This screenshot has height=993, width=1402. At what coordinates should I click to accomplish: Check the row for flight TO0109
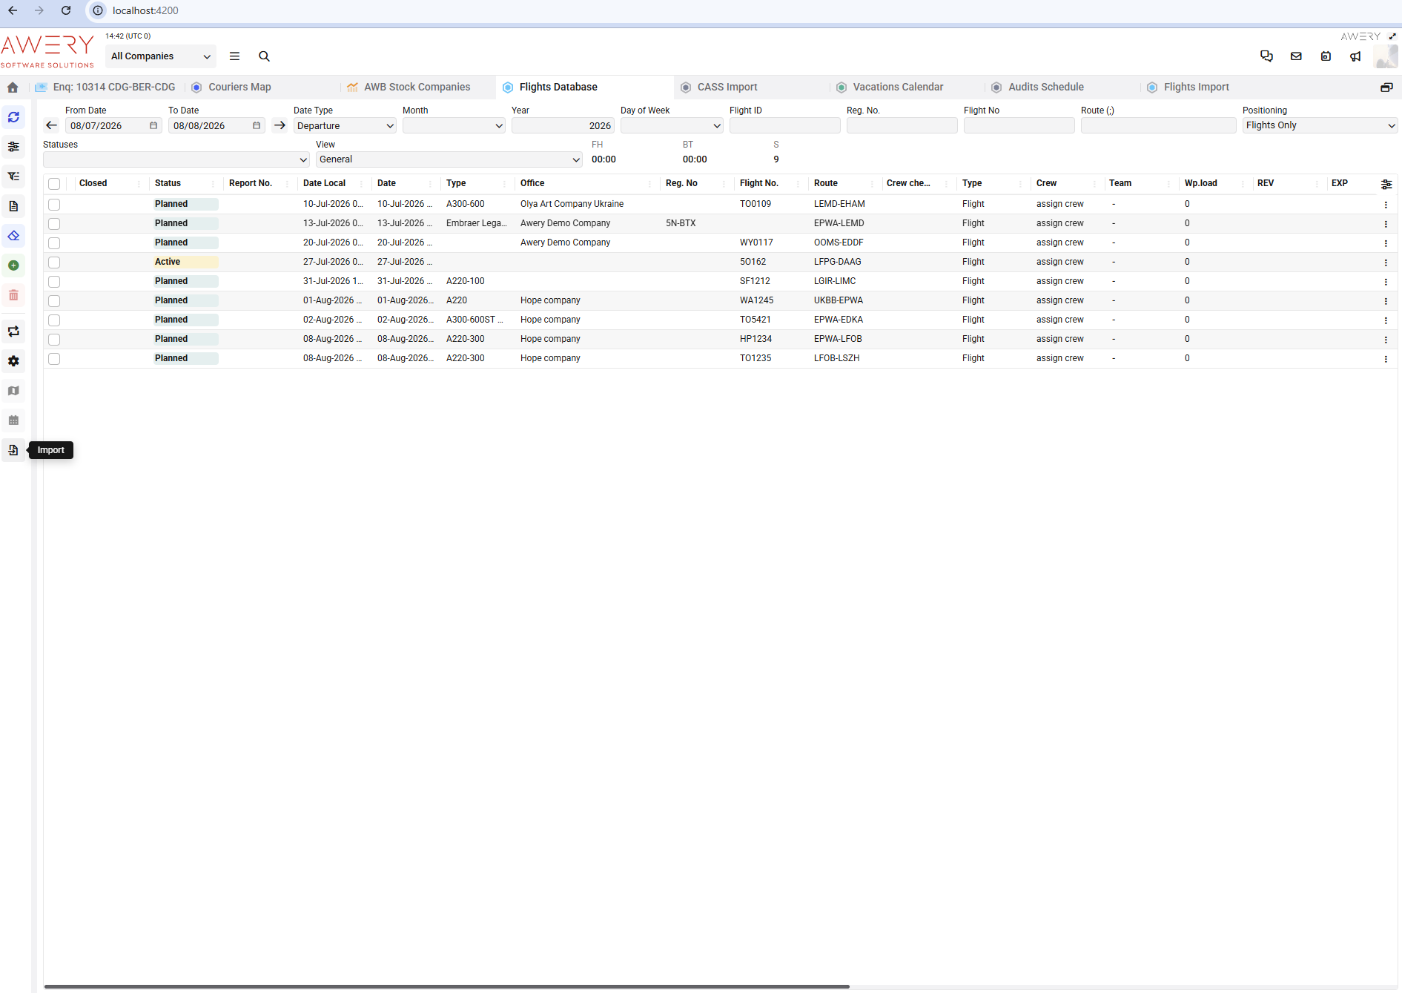coord(54,205)
